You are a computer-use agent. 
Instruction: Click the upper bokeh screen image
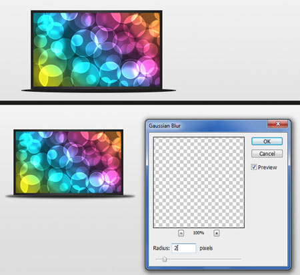coord(97,50)
